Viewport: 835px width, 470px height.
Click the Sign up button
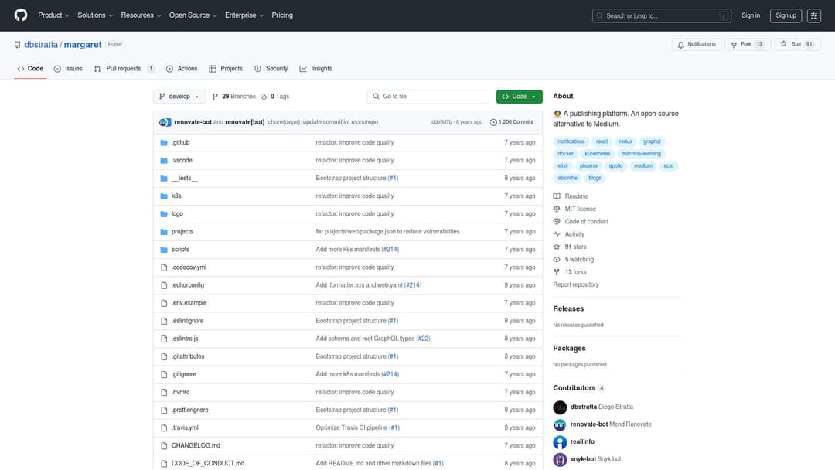pyautogui.click(x=786, y=15)
